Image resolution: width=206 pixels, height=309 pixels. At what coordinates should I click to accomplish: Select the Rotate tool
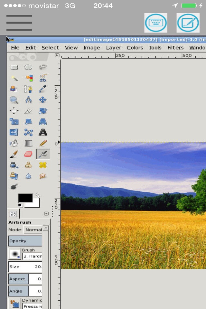pyautogui.click(x=43, y=111)
